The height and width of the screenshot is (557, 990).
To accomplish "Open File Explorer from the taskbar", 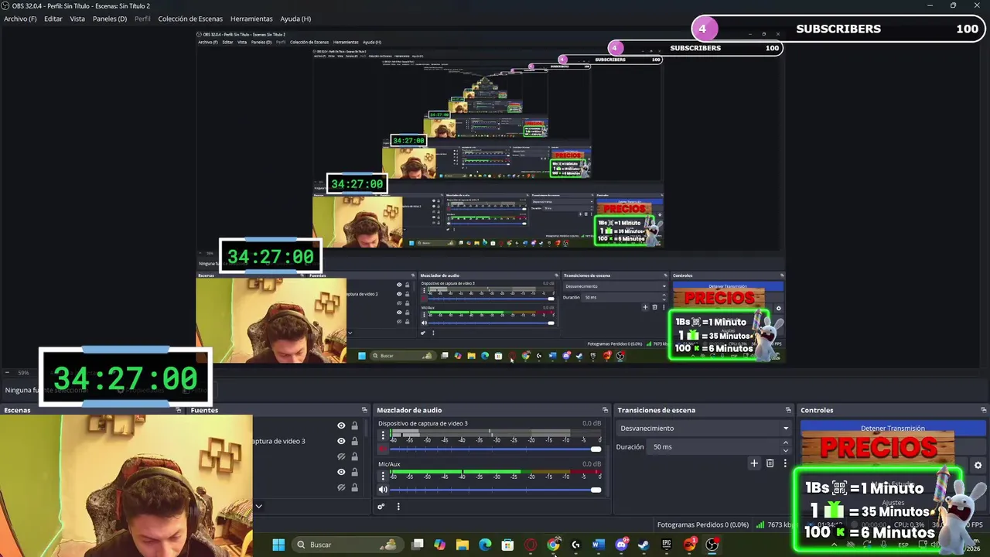I will [463, 545].
